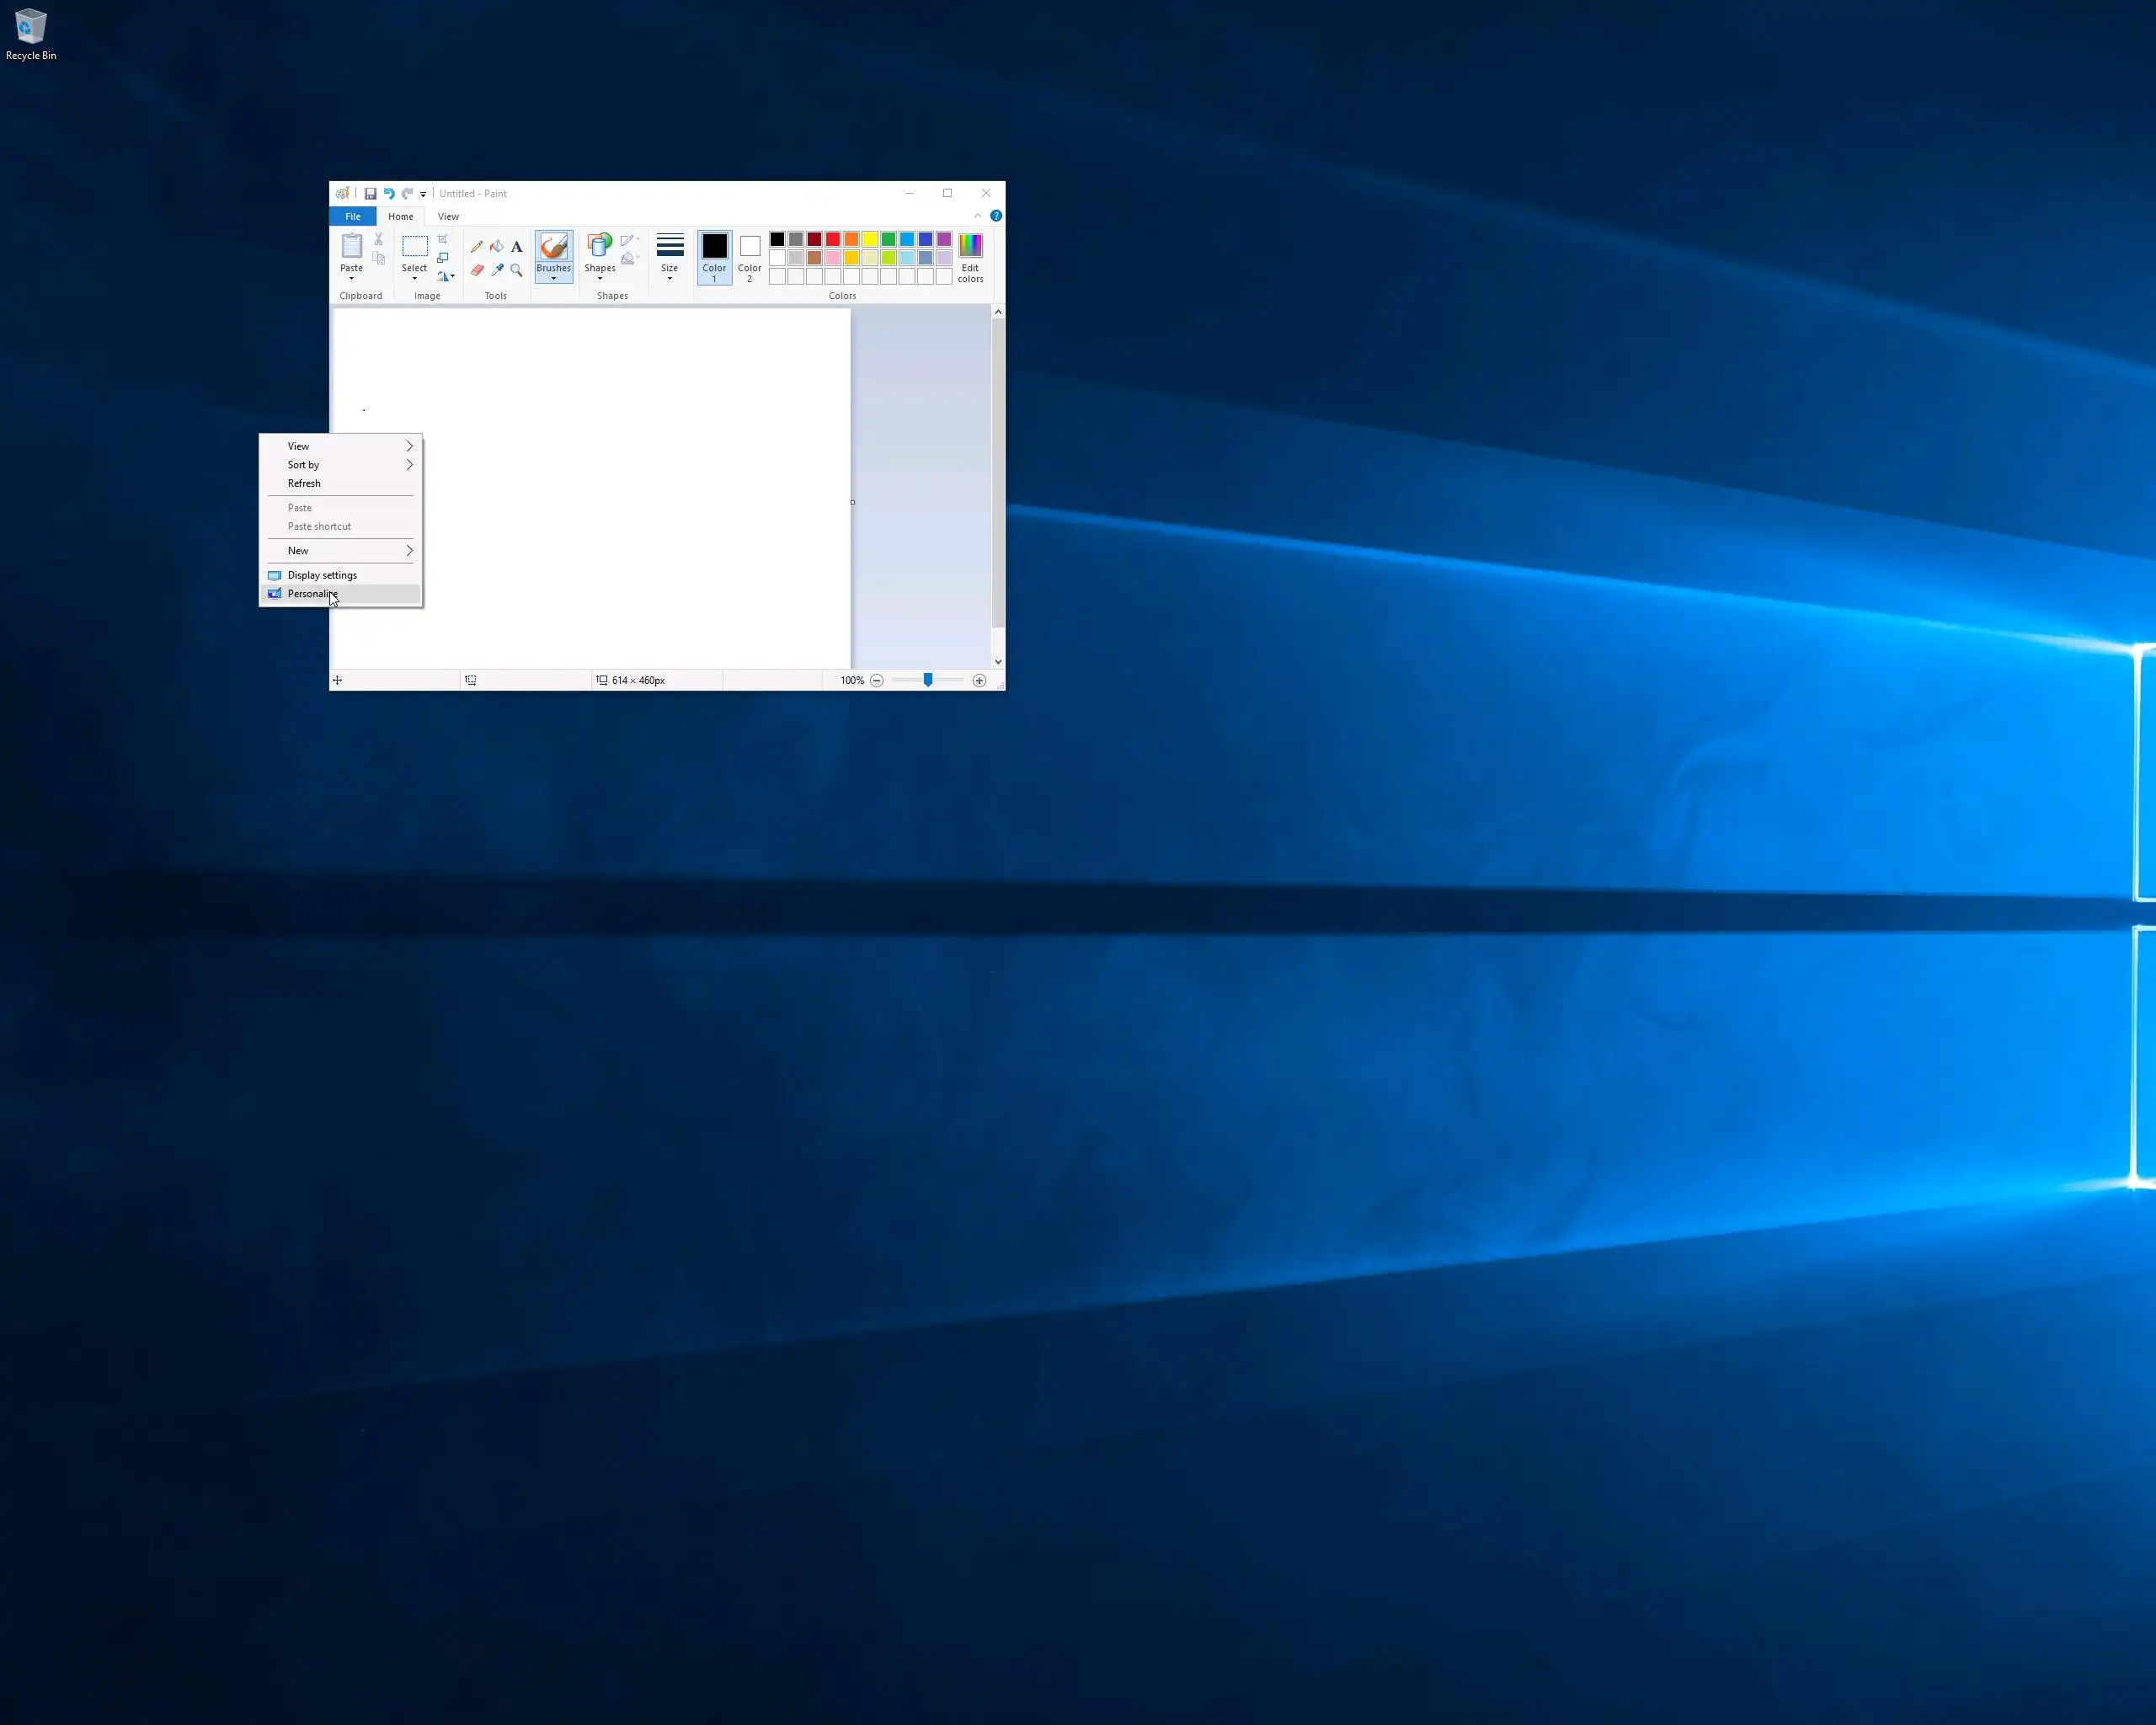
Task: Open the Rotate or flip dropdown
Action: coord(446,277)
